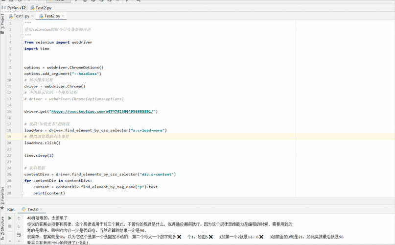Open the 2: Favorites tool window
395x245 pixels.
(2, 198)
